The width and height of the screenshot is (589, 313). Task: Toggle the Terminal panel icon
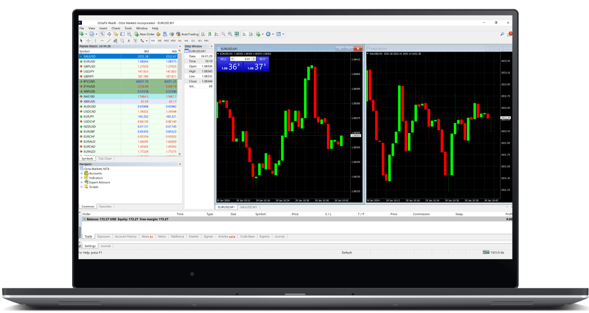tap(122, 34)
